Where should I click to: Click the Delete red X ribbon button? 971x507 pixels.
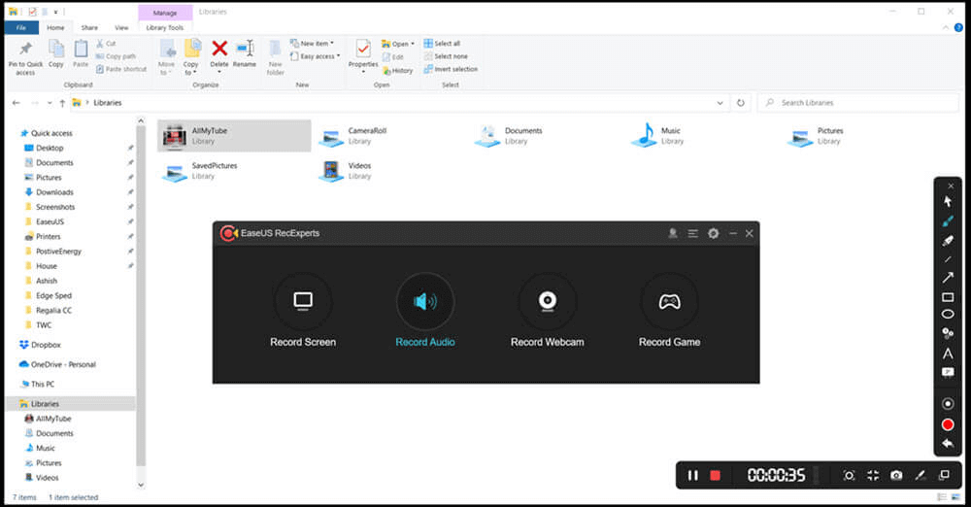[219, 54]
